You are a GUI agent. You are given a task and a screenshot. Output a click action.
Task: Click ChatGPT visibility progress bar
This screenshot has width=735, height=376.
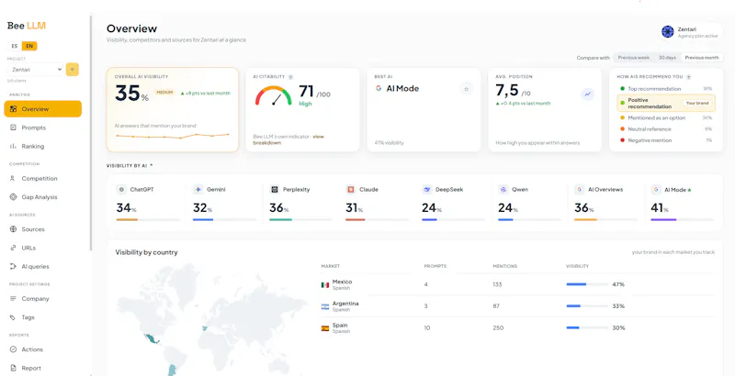click(148, 220)
